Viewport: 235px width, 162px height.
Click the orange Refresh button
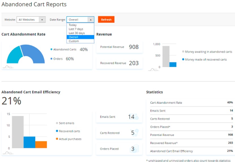point(106,20)
